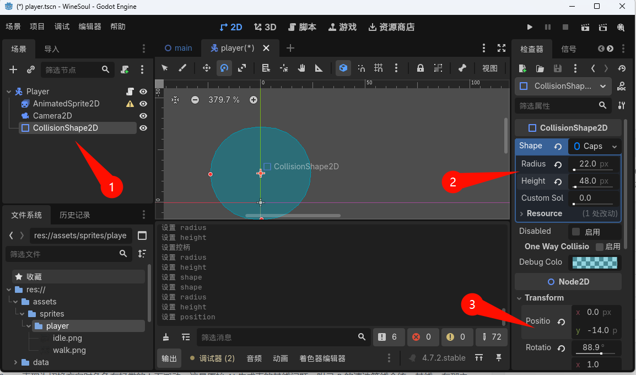636x375 pixels.
Task: Choose the Select mode arrow tool
Action: coord(165,68)
